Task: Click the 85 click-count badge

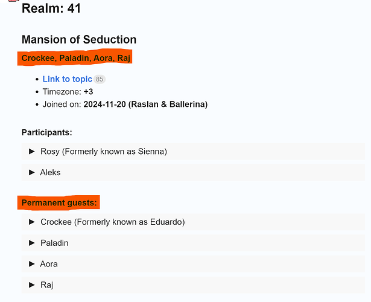Action: [100, 79]
